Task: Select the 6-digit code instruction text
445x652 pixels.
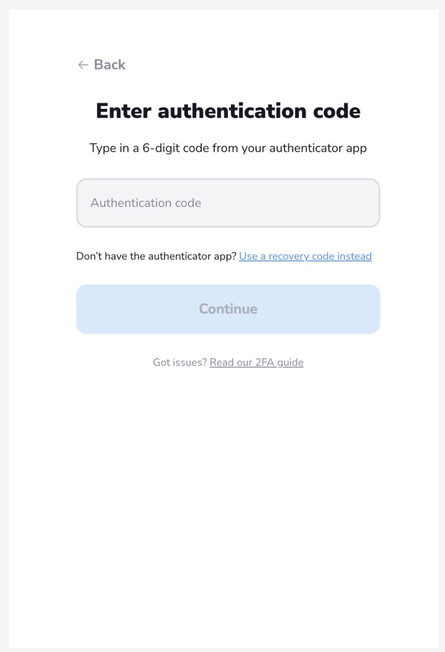Action: 228,148
